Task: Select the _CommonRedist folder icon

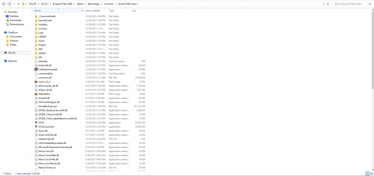Action: tap(36, 16)
